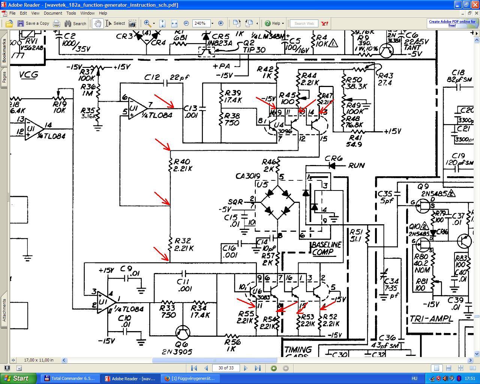Click the zoom out minus button
This screenshot has height=384, width=480.
pos(186,23)
